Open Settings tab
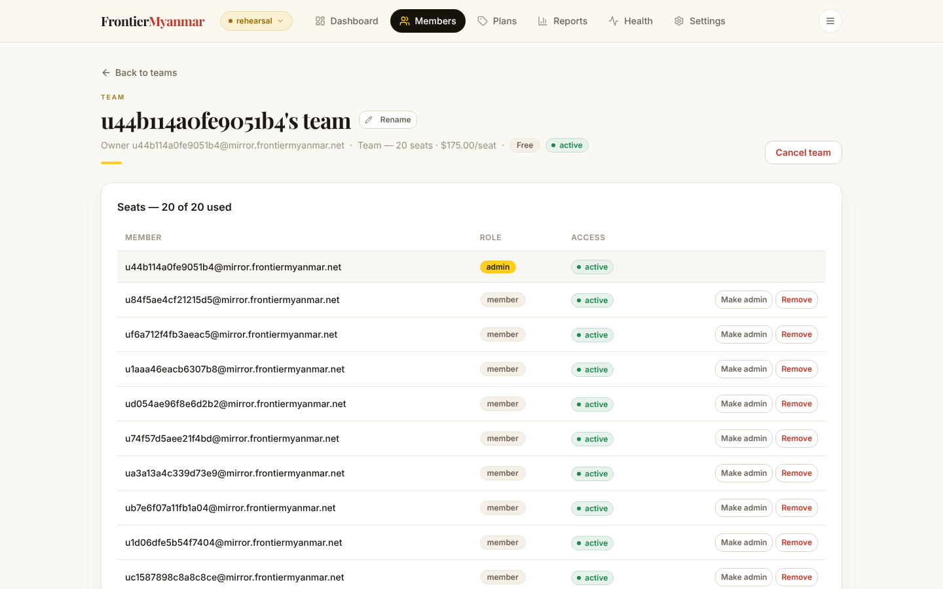The height and width of the screenshot is (589, 943). [699, 21]
